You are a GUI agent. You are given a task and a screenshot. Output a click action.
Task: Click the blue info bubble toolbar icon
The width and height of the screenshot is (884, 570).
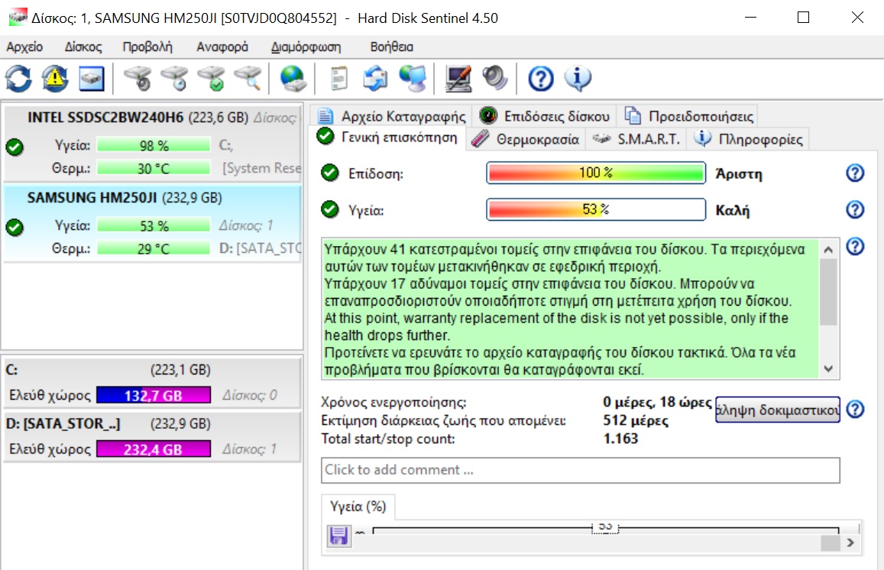pos(578,78)
